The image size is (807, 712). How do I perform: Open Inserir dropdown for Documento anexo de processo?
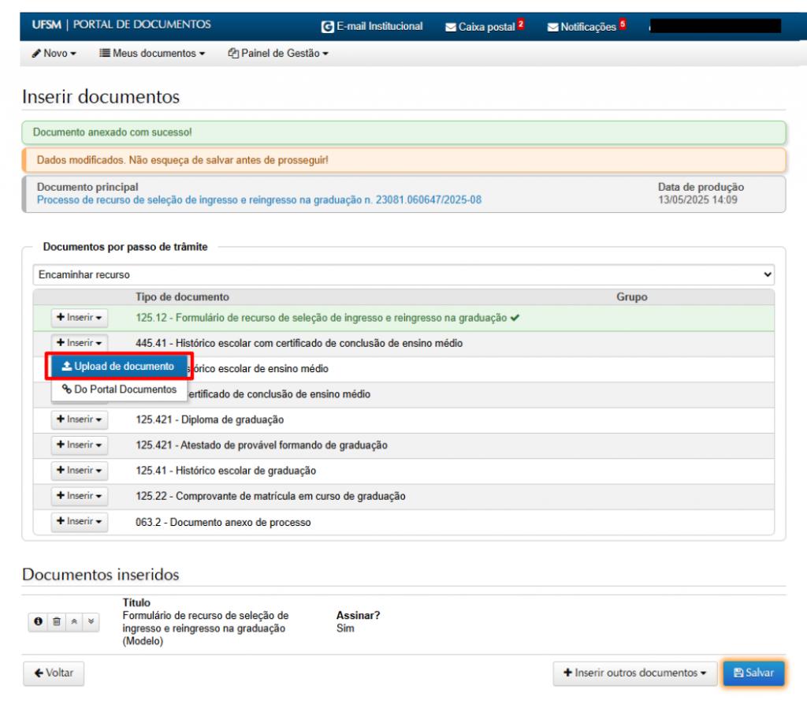coord(79,522)
